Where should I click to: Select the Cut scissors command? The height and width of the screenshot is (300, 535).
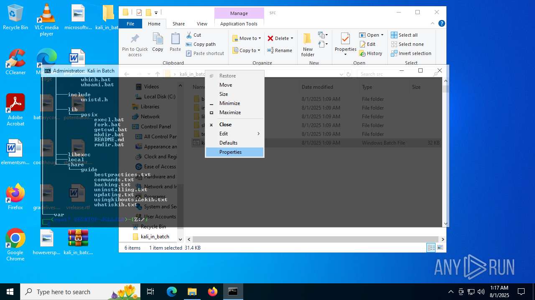pos(194,35)
